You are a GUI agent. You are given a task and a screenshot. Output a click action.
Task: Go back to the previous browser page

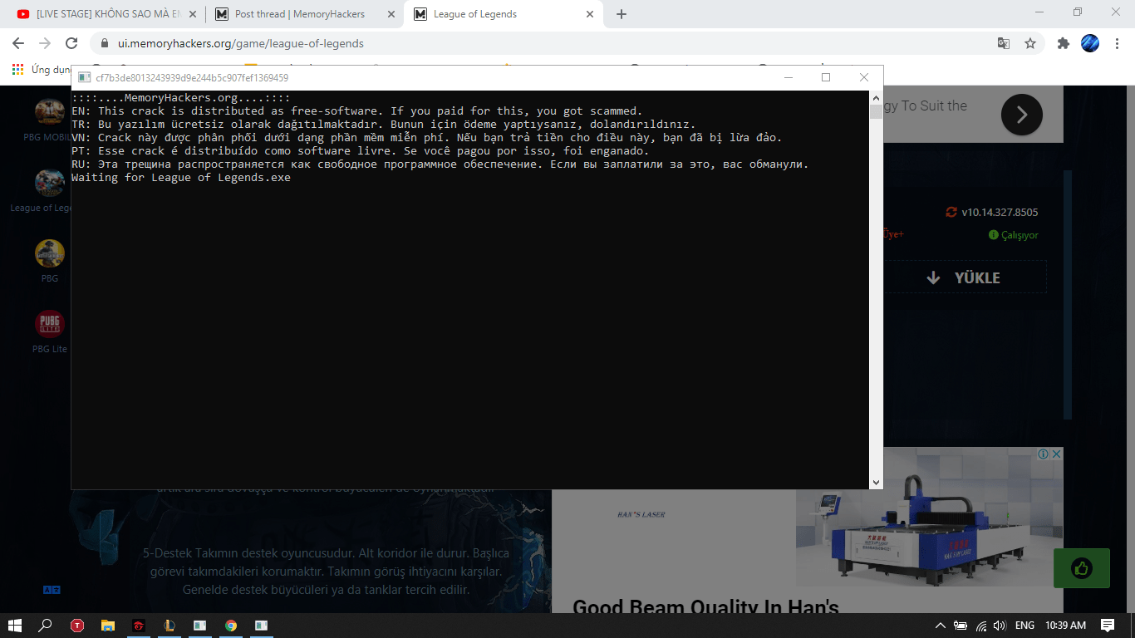18,43
